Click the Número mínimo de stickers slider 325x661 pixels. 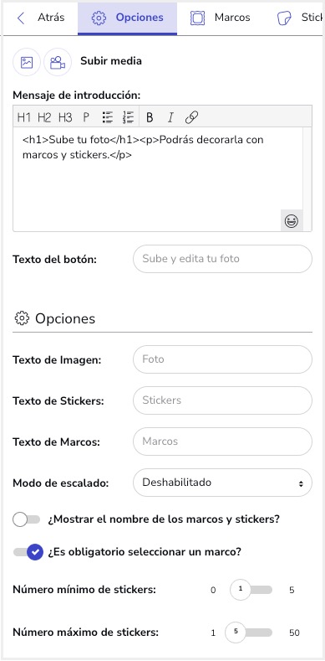[251, 589]
